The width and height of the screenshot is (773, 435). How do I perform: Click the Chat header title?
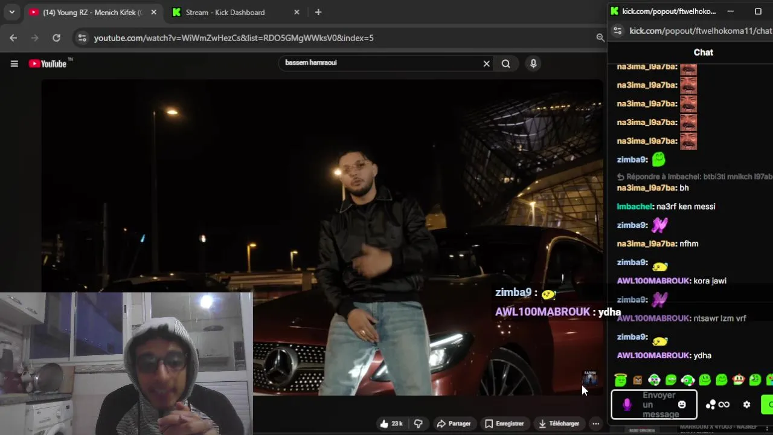tap(704, 53)
